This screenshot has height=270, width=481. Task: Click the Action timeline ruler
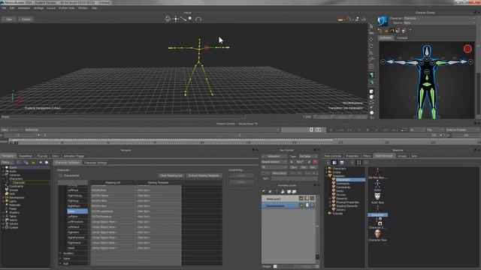[x=244, y=142]
